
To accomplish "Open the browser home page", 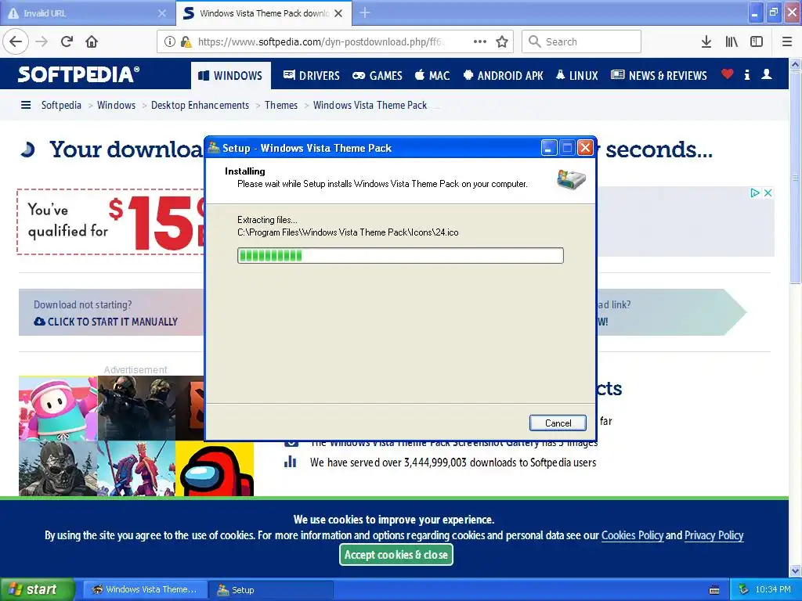I will point(92,42).
